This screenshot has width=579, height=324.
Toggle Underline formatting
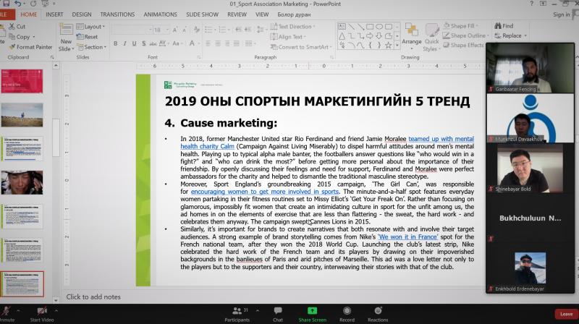pyautogui.click(x=134, y=43)
